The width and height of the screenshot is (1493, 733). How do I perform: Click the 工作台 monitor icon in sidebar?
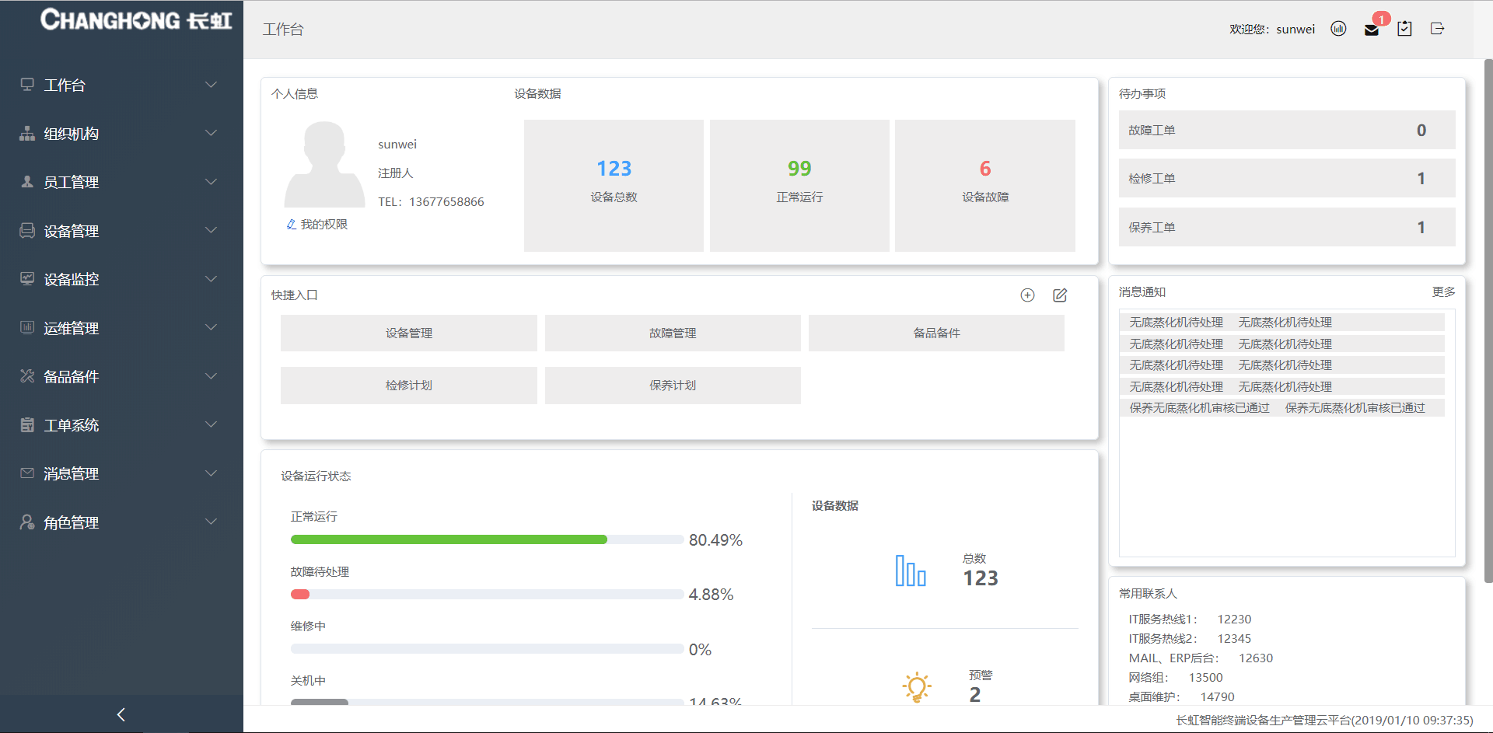(x=27, y=85)
